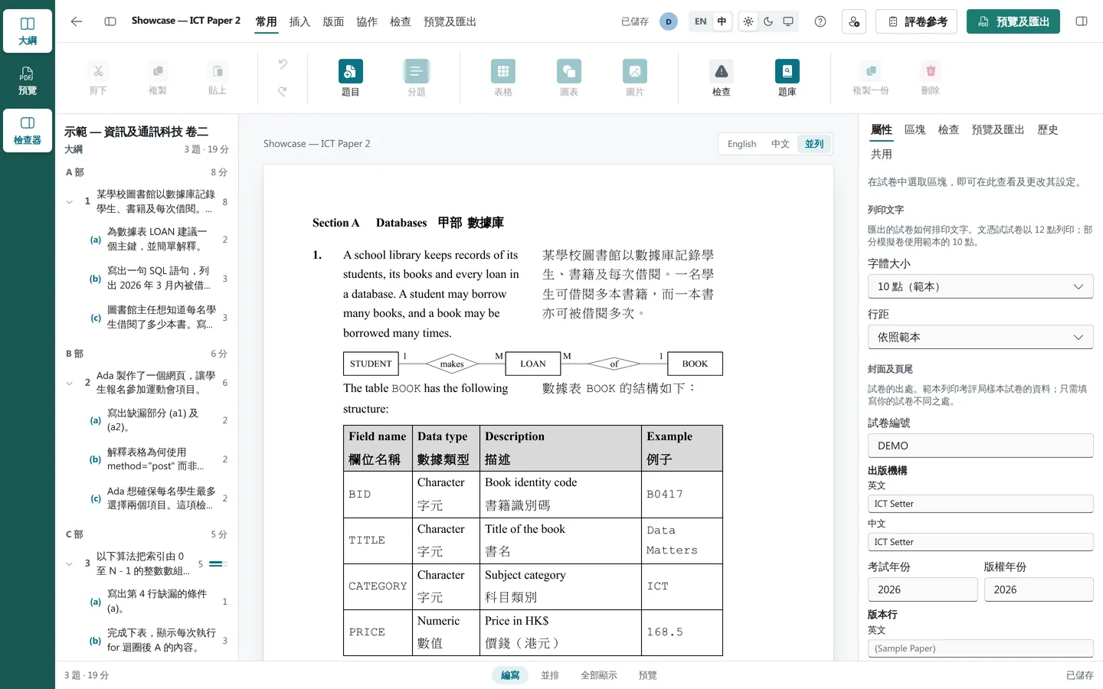
Task: Collapse question 2 in the outline
Action: [x=70, y=383]
